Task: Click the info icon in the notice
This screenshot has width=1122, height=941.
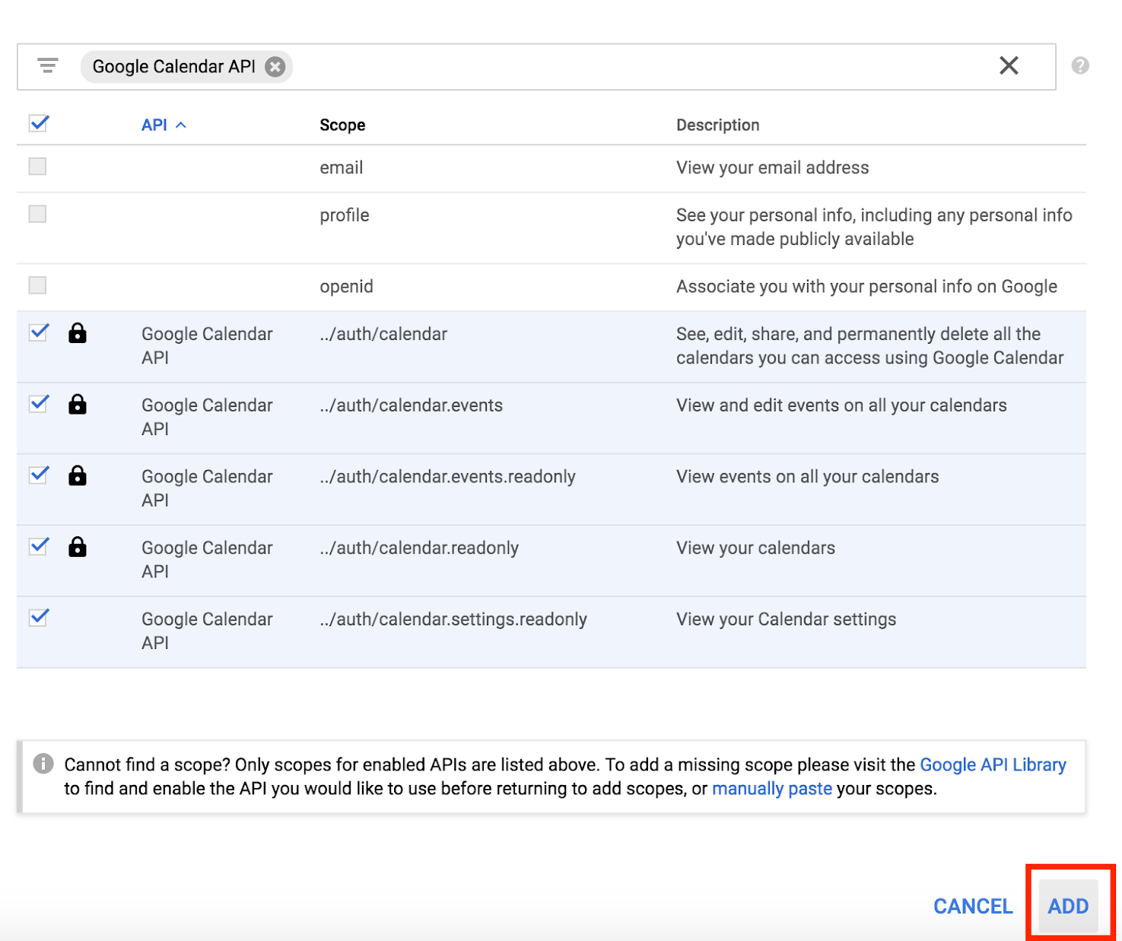Action: (43, 764)
